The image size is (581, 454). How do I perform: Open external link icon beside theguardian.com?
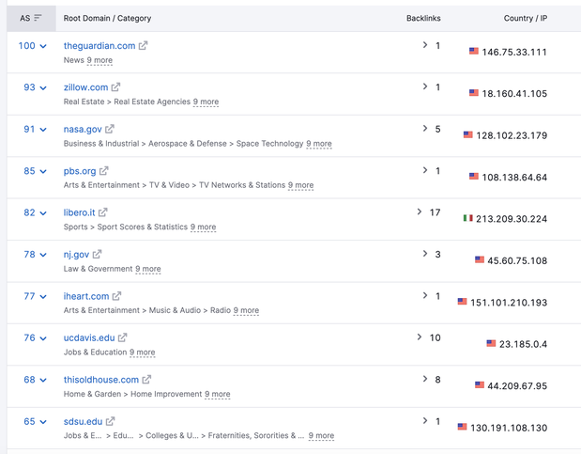144,46
